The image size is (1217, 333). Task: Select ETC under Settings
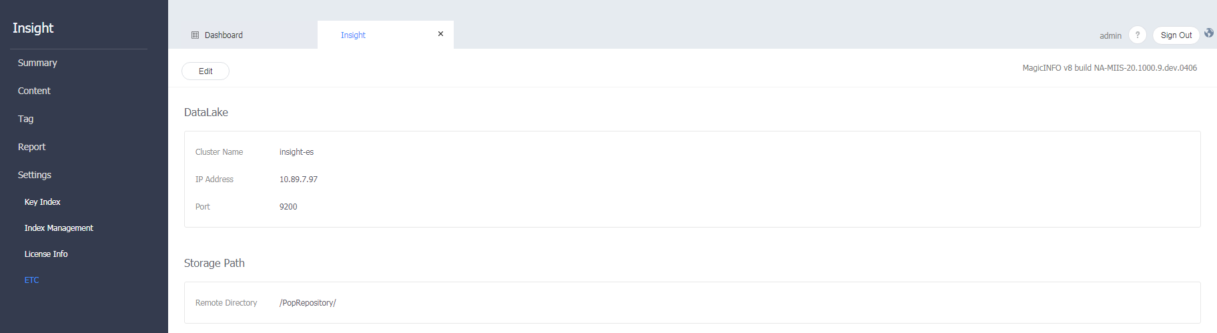[32, 280]
